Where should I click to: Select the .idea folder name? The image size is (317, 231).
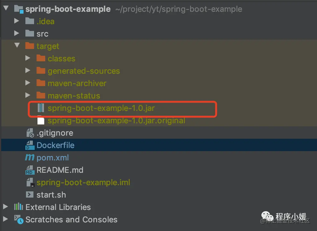(x=46, y=21)
